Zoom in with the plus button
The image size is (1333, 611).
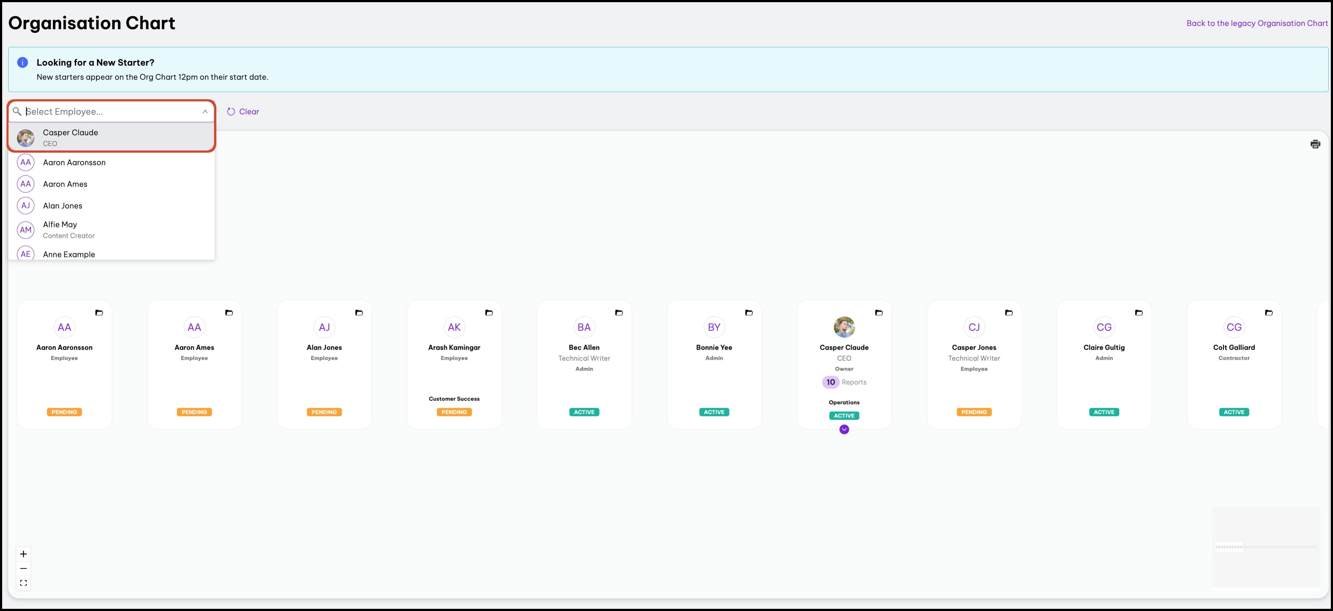(x=23, y=554)
